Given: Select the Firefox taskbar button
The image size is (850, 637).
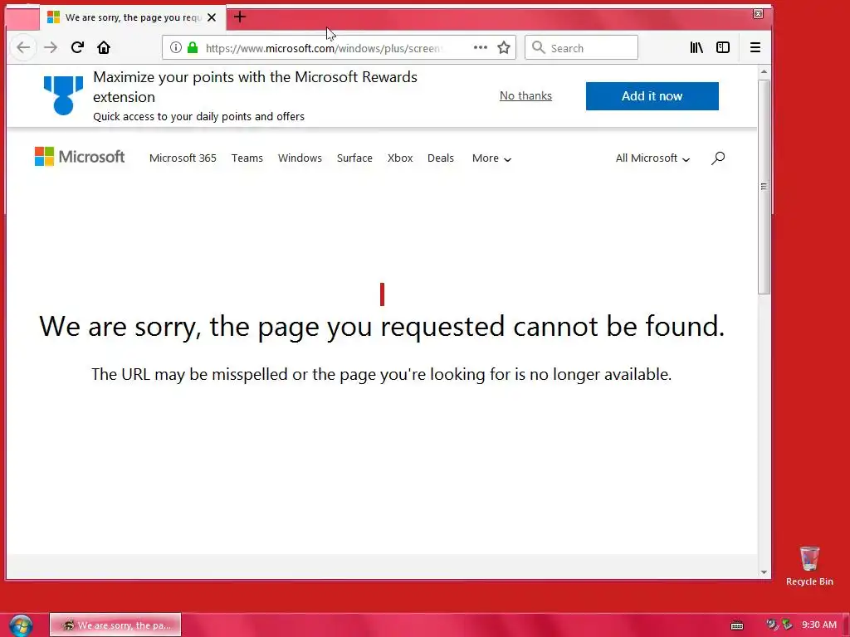Looking at the screenshot, I should (115, 625).
